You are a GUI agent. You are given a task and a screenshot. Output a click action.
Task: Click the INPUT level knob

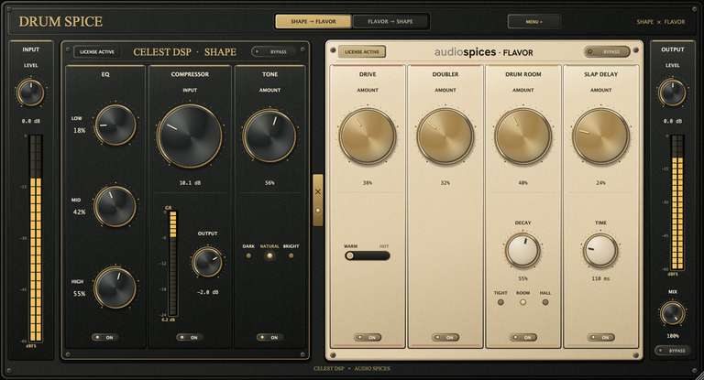point(30,92)
